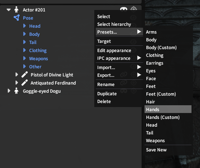The width and height of the screenshot is (200, 168).
Task: Choose Select in the context menu
Action: pos(119,17)
